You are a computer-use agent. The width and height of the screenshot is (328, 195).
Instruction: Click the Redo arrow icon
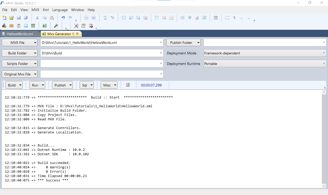pyautogui.click(x=70, y=18)
